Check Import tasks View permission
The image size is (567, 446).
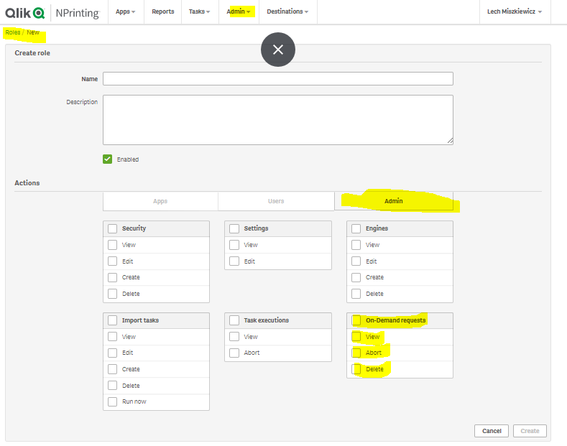coord(112,337)
